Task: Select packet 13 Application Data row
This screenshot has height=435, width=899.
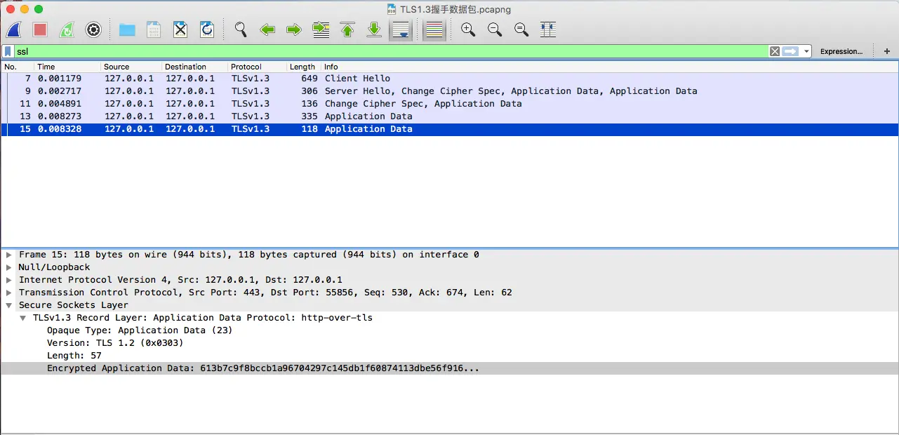Action: pyautogui.click(x=449, y=116)
